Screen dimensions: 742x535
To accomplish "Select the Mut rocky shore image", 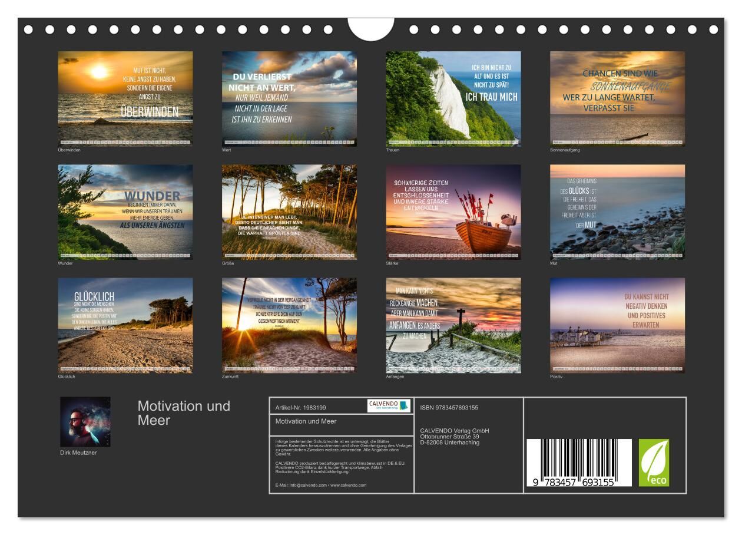I will tap(617, 212).
